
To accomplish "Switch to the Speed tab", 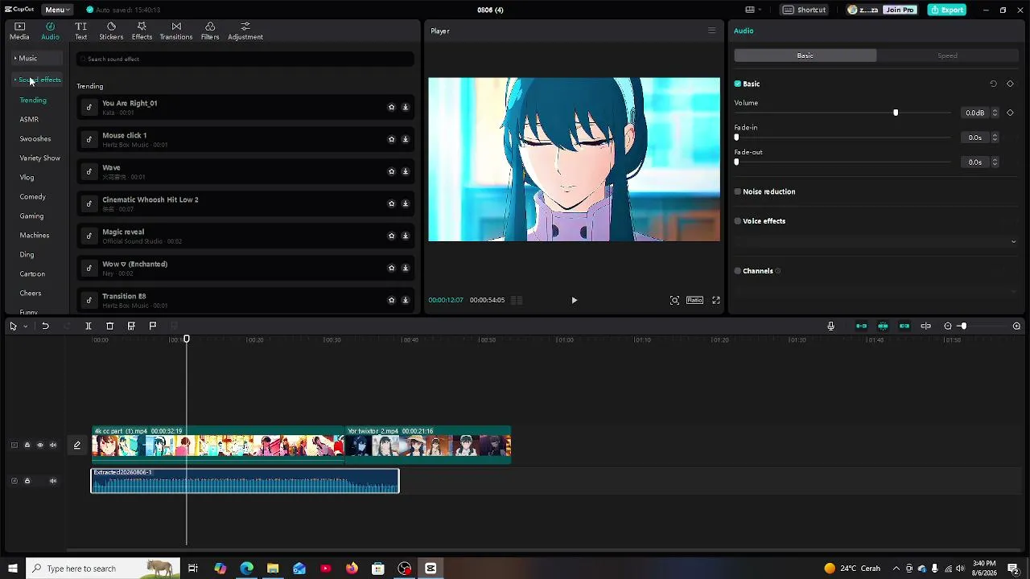I will pos(947,55).
